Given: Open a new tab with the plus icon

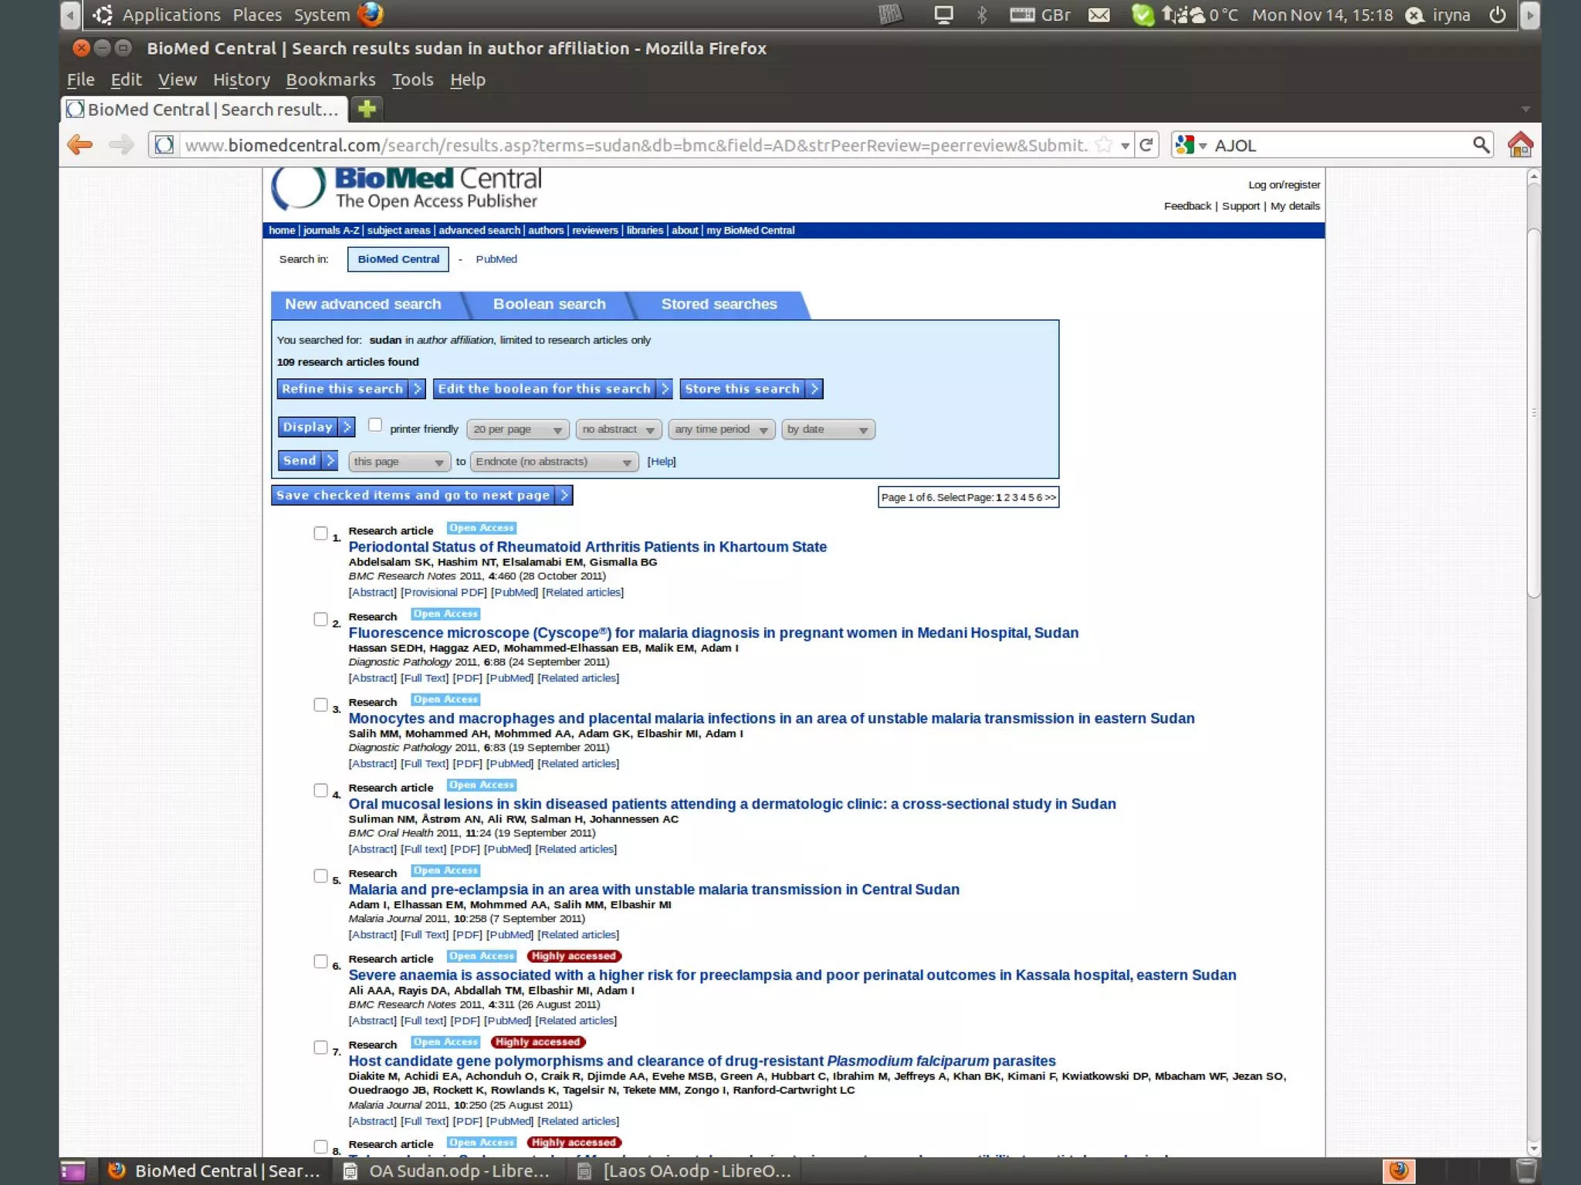Looking at the screenshot, I should point(367,109).
